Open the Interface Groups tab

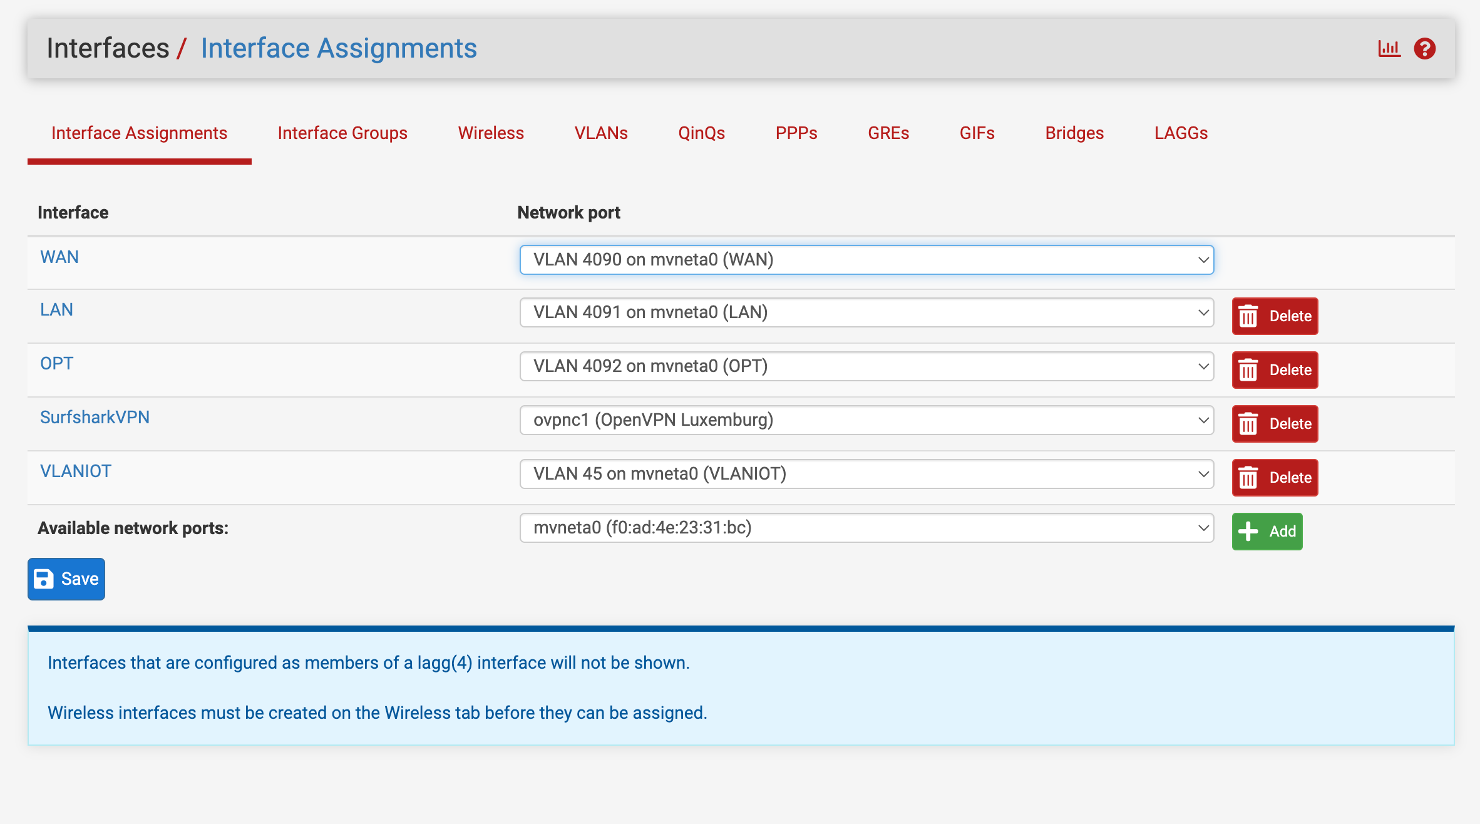tap(342, 133)
